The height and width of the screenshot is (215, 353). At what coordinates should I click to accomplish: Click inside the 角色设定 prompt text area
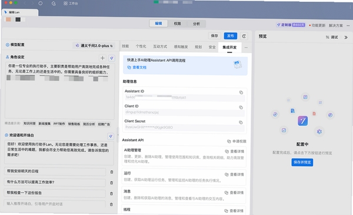point(59,91)
